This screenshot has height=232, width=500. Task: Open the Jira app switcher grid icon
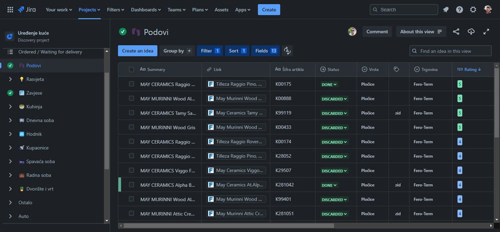click(x=10, y=9)
